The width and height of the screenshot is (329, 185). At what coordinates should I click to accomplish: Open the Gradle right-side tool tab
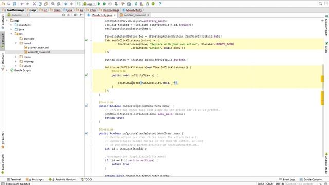[x=326, y=47]
